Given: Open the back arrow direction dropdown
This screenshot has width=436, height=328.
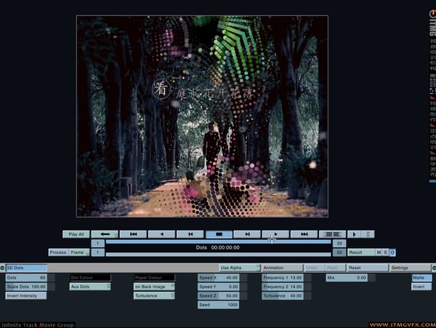Looking at the screenshot, I should coord(105,234).
